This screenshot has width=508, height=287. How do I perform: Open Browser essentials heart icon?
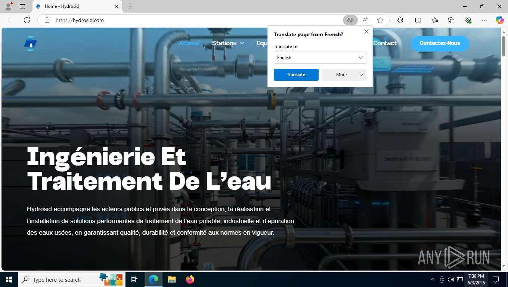pos(468,20)
